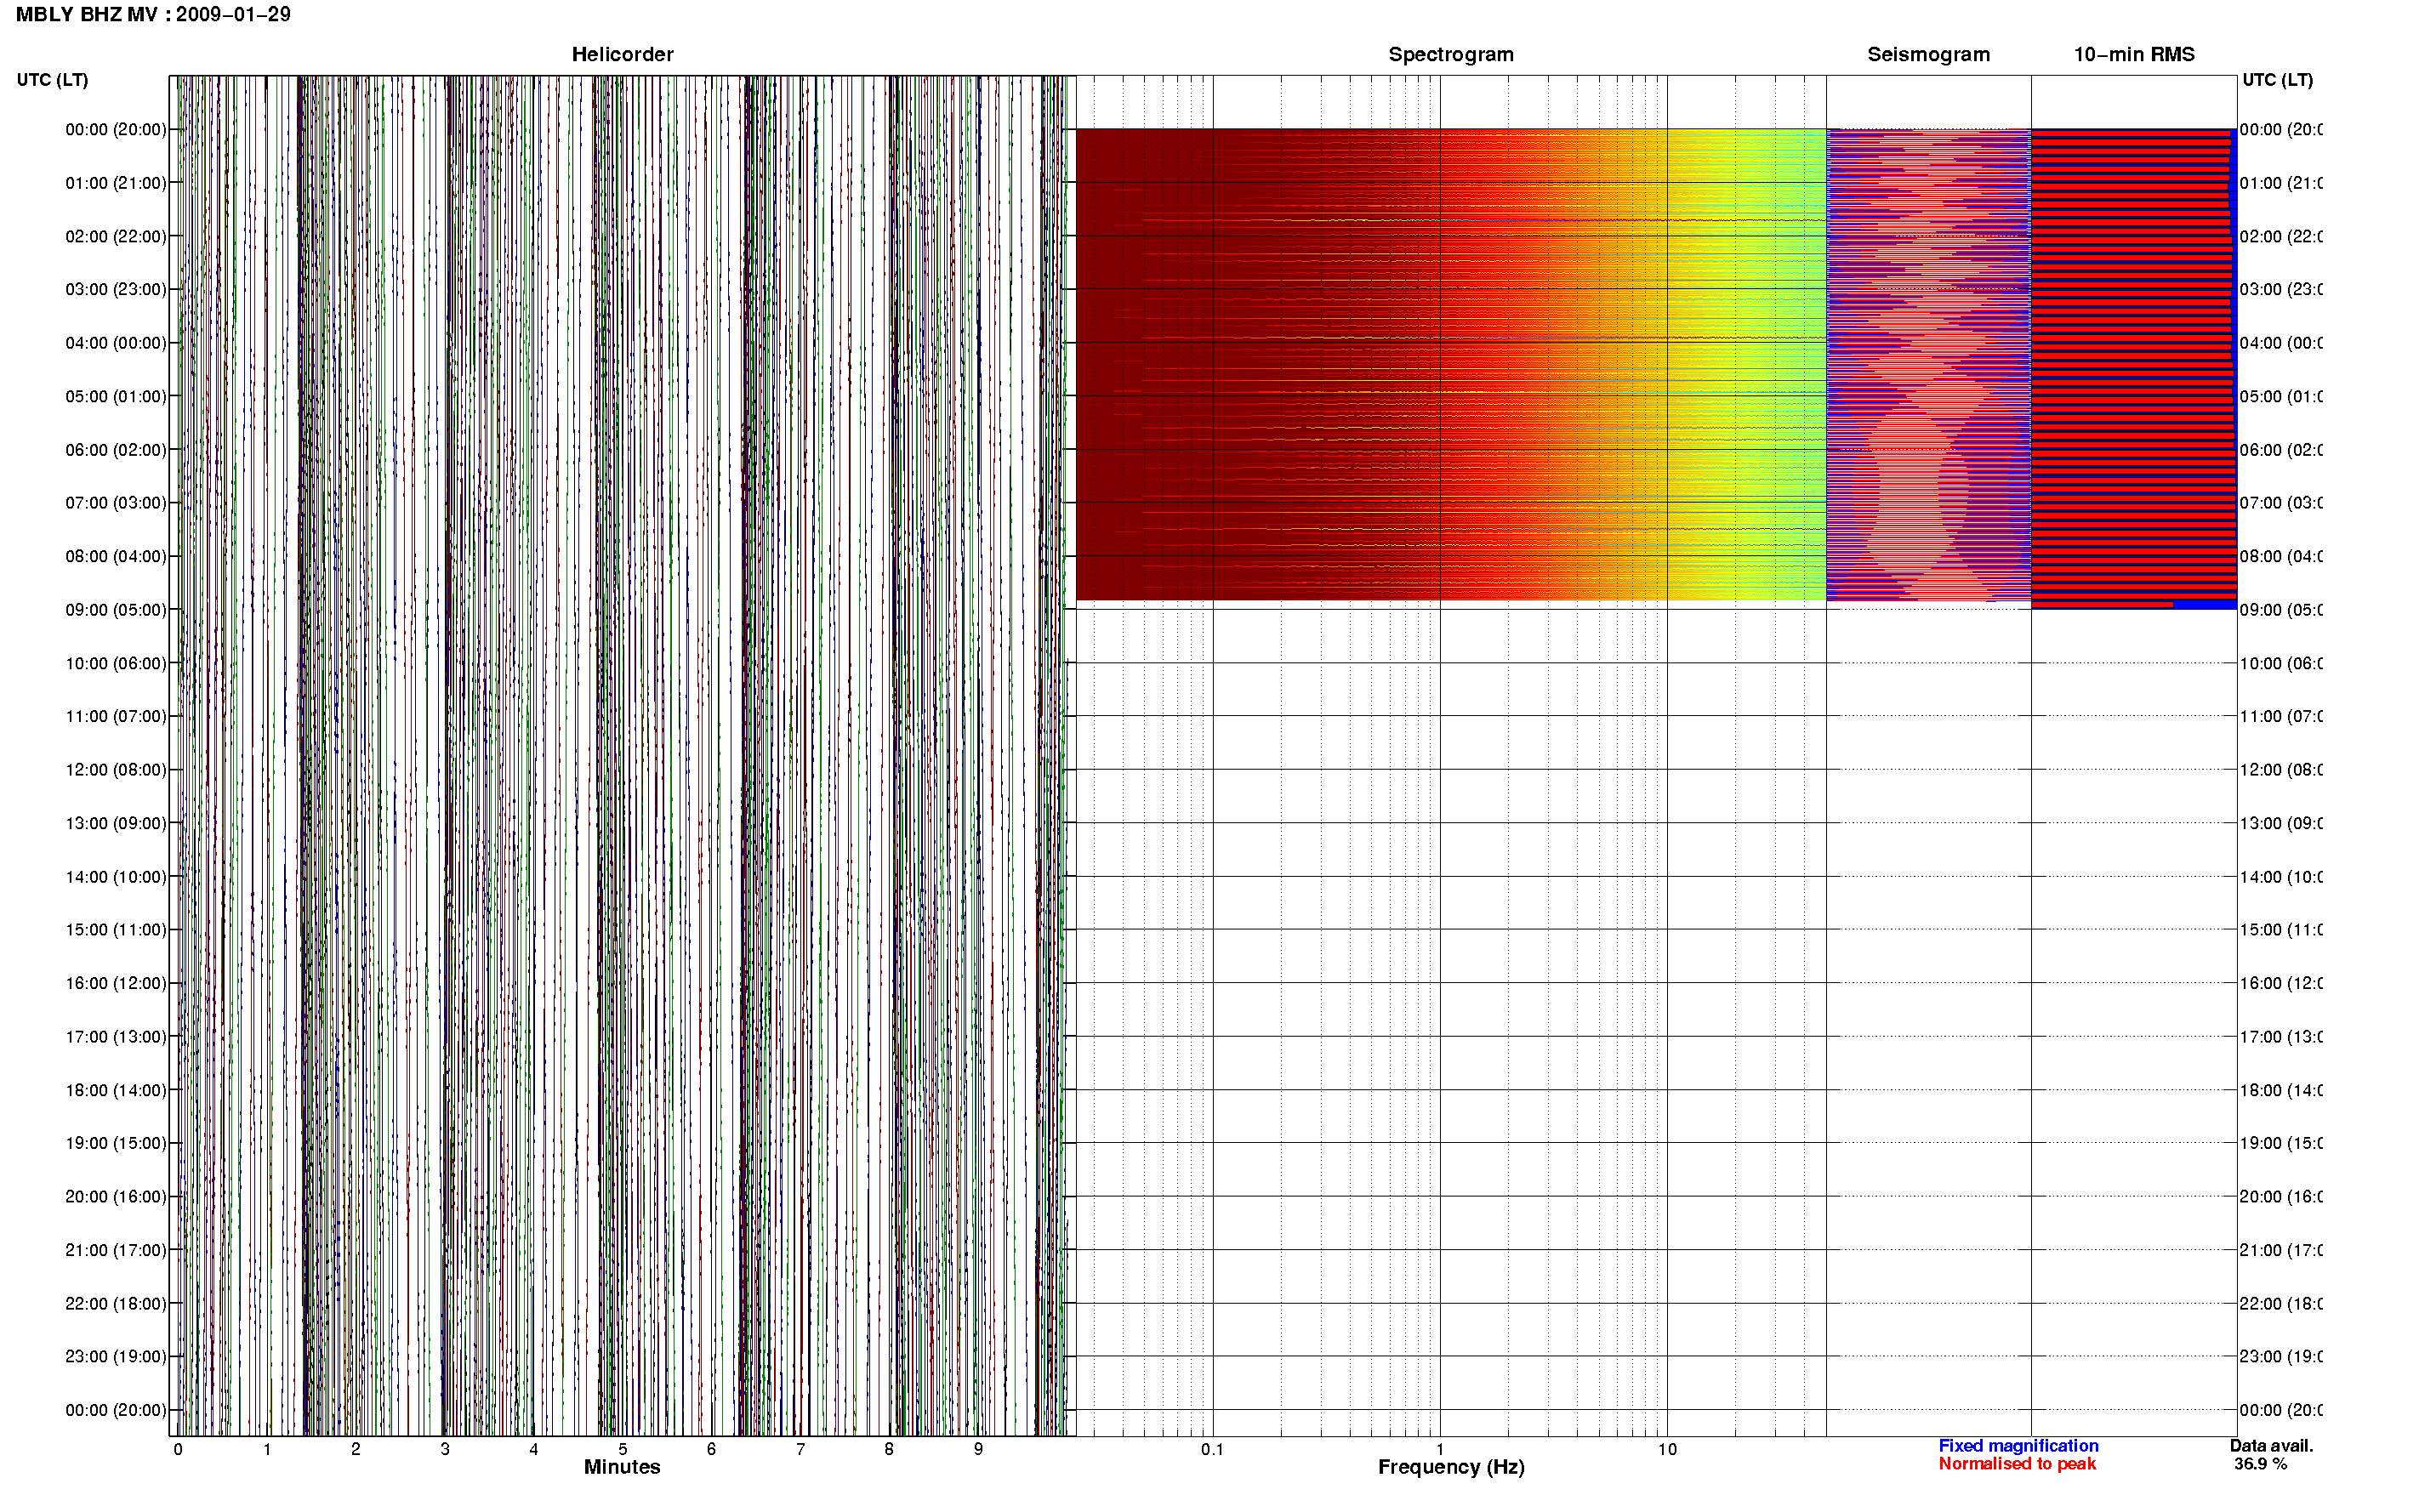Click the "6" tick on the minutes axis
The image size is (2419, 1512).
tap(711, 1449)
